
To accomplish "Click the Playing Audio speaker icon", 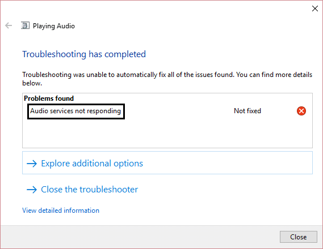I will point(25,25).
